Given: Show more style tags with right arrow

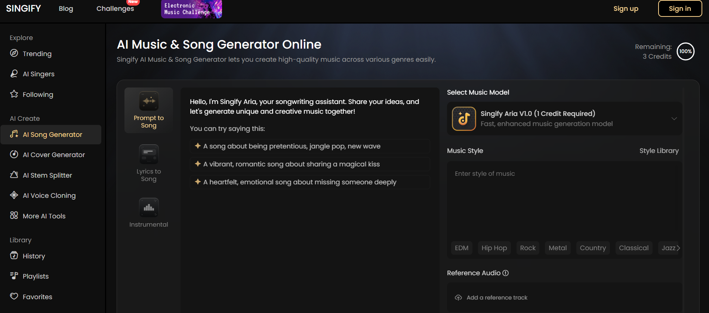Looking at the screenshot, I should click(678, 248).
